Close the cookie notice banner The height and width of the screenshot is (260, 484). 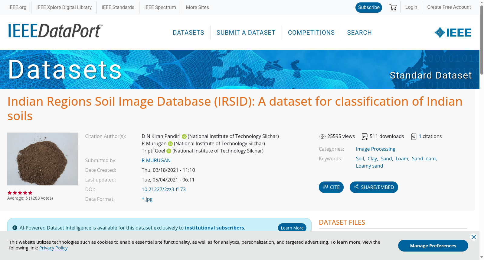[474, 237]
